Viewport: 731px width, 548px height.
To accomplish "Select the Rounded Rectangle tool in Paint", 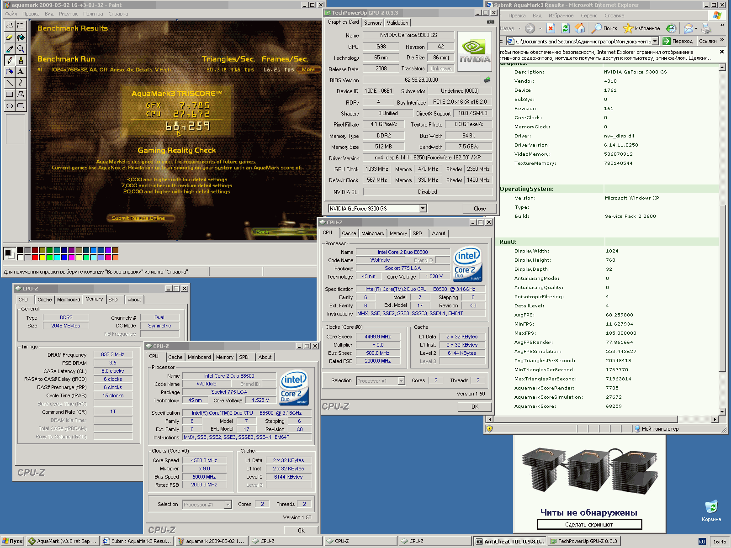I will [x=21, y=106].
